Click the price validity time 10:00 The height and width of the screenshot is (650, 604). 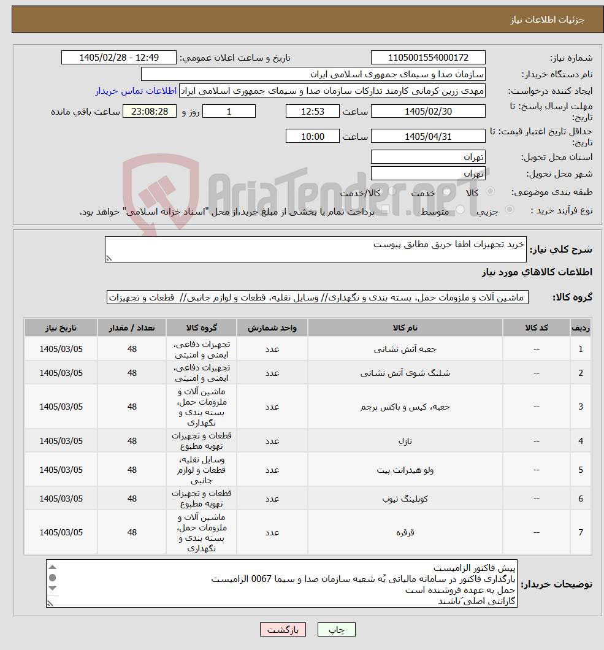coord(313,136)
